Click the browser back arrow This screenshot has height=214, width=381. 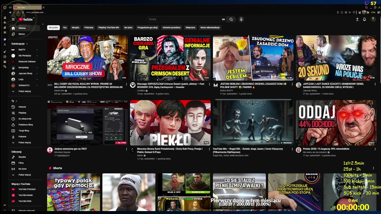pyautogui.click(x=10, y=12)
